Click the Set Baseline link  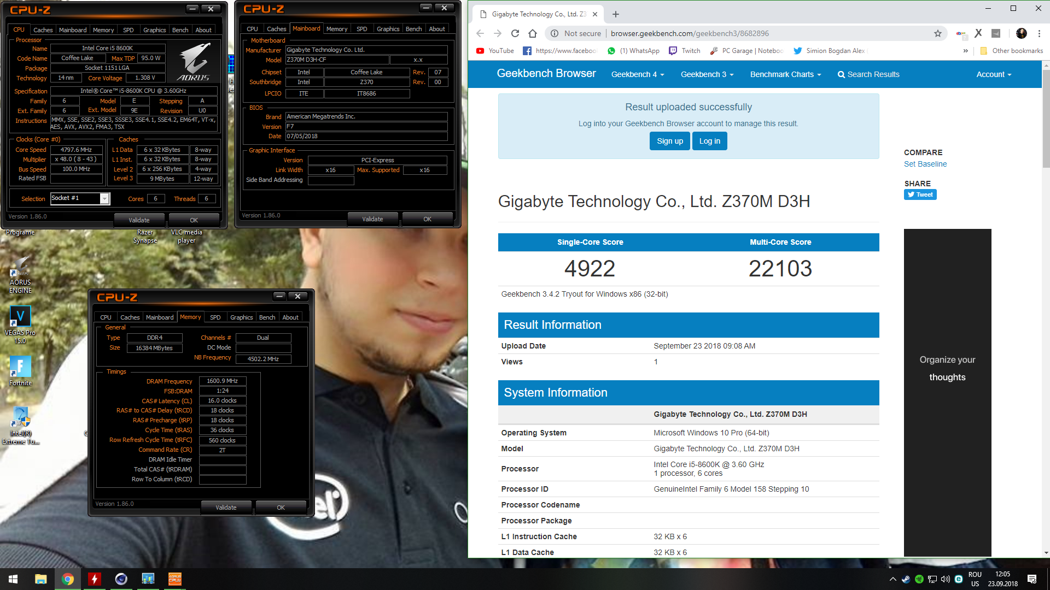point(925,164)
